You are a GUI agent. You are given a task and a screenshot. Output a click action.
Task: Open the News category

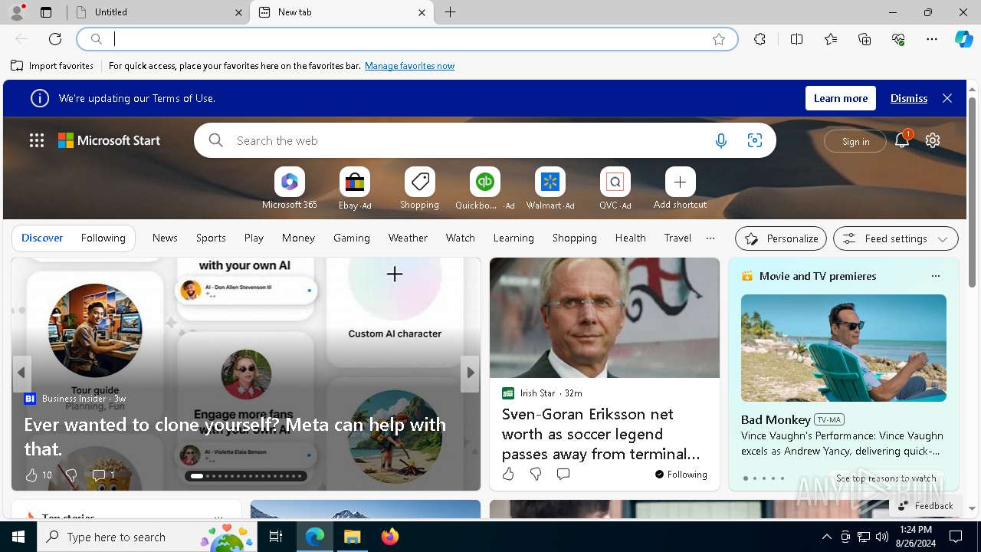[165, 238]
